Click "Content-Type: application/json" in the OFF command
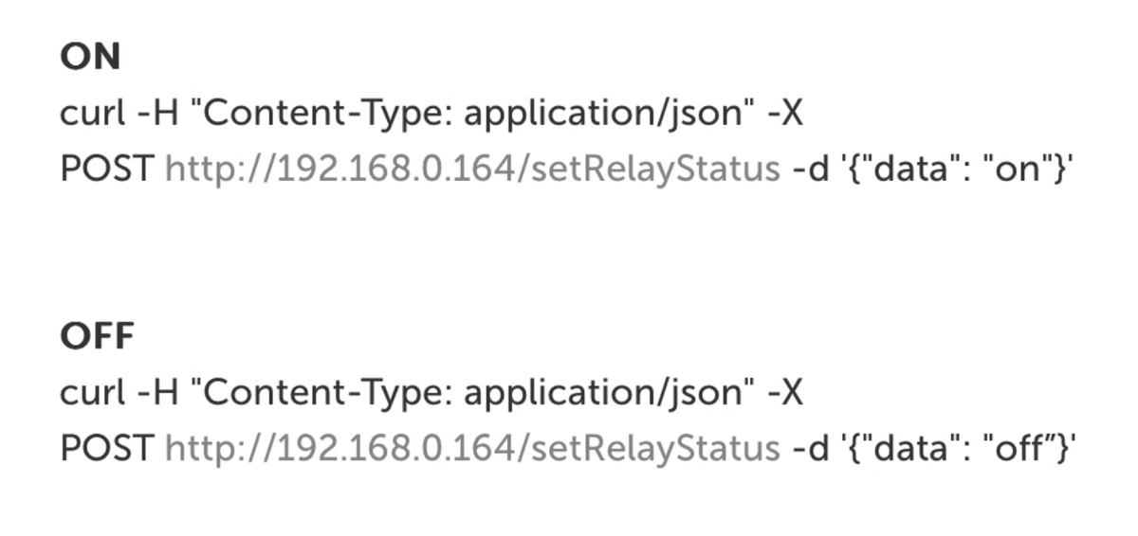Screen dimensions: 1138x536 [473, 392]
